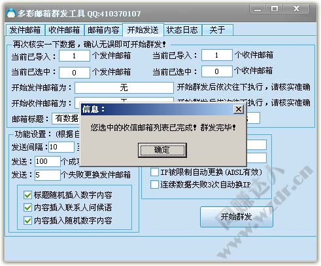Open the 状态日志 tab
Viewport: 321px width, 266px height.
click(x=182, y=30)
